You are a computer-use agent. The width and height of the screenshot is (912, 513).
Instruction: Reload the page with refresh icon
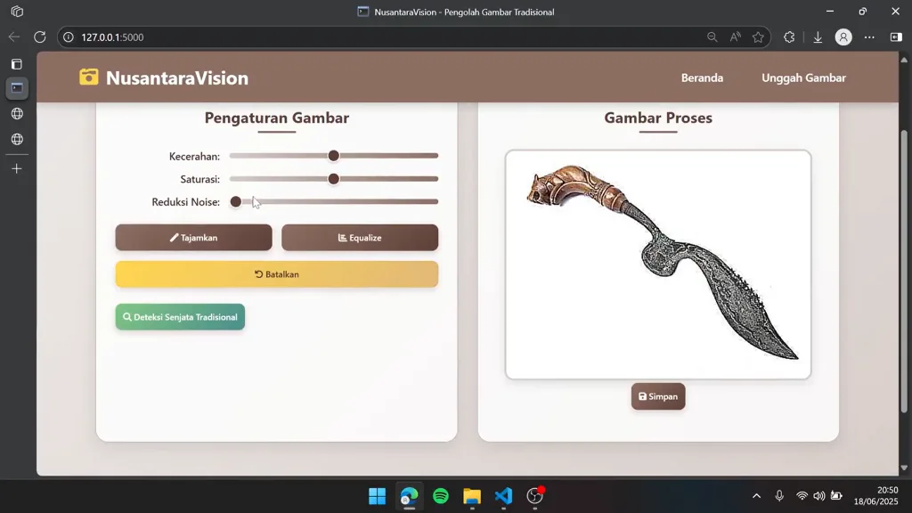pos(39,37)
